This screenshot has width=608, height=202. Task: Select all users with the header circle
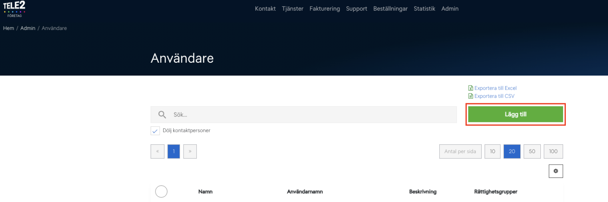[161, 191]
